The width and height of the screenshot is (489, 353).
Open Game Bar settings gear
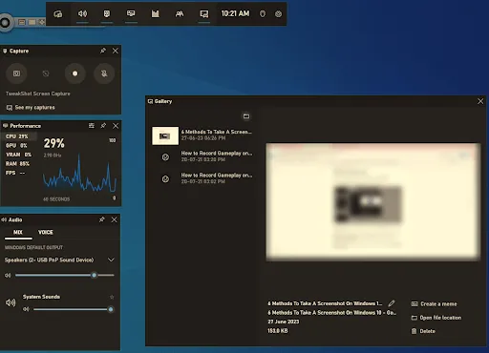(278, 14)
